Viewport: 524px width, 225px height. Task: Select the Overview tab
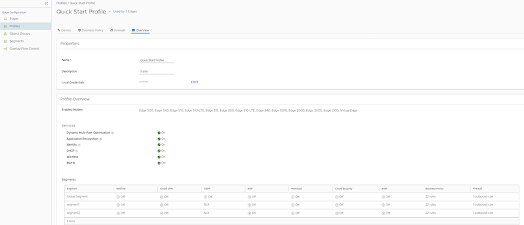click(x=140, y=31)
